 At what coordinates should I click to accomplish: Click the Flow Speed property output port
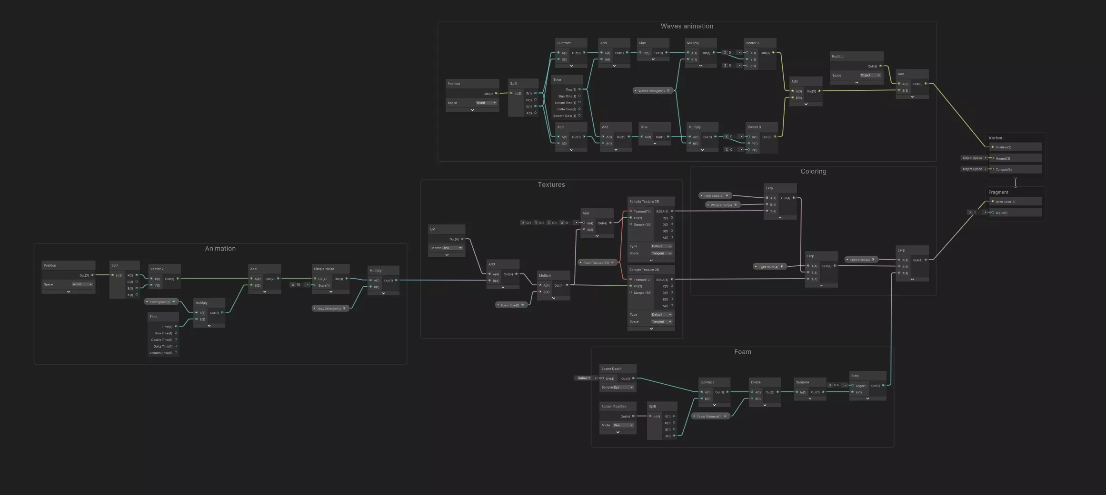point(174,302)
